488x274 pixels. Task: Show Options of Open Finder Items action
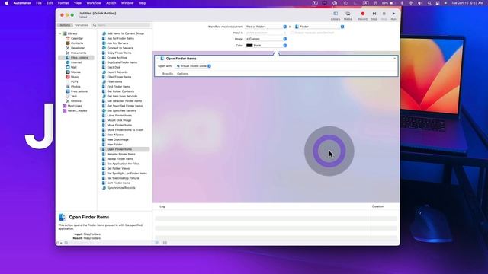pos(183,74)
